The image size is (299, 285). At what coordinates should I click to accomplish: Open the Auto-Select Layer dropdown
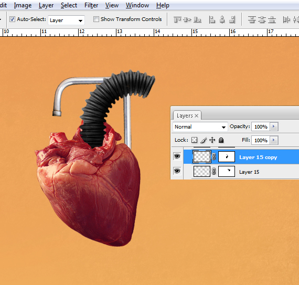(x=66, y=20)
